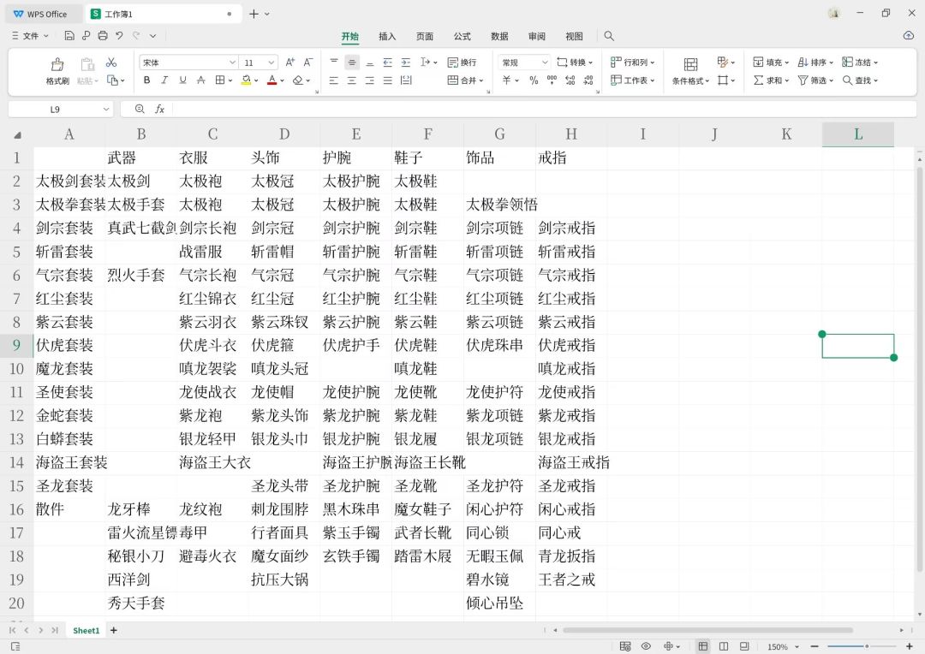Toggle wrap text (换行)
The height and width of the screenshot is (654, 925).
coord(462,62)
